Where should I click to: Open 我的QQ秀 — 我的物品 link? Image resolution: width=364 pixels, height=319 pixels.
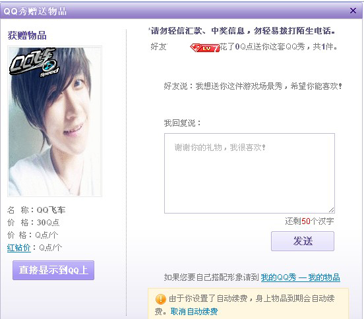301,277
